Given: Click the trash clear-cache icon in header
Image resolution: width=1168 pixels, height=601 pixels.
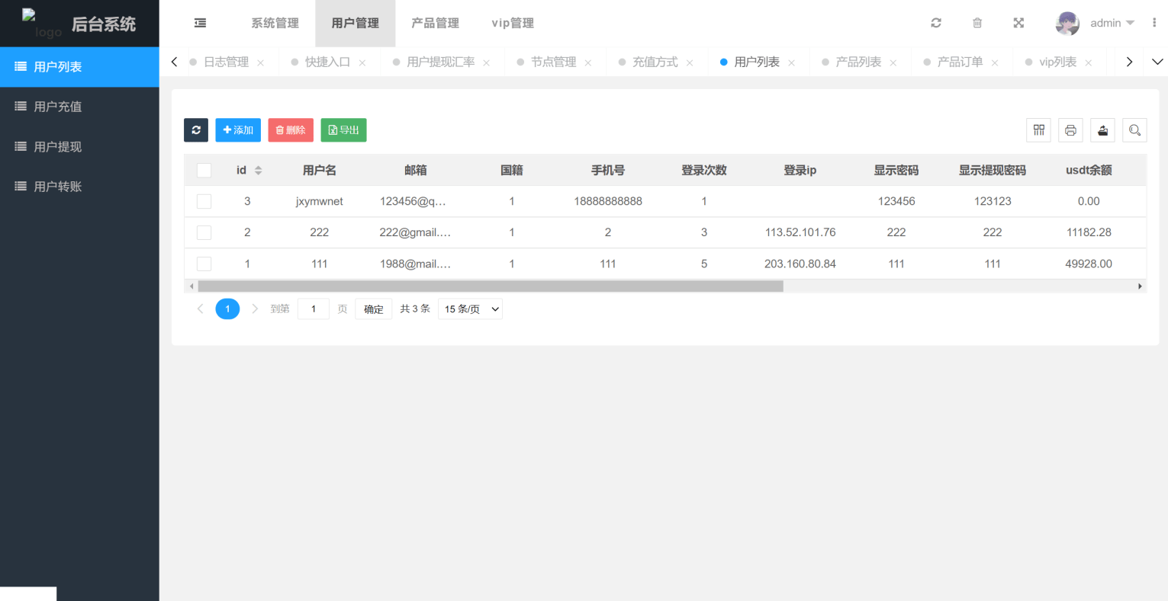Looking at the screenshot, I should 977,23.
